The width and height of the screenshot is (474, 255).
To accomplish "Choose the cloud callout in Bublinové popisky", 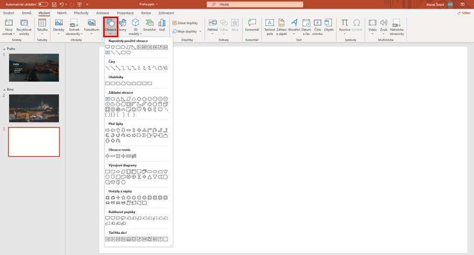I will coord(123,218).
